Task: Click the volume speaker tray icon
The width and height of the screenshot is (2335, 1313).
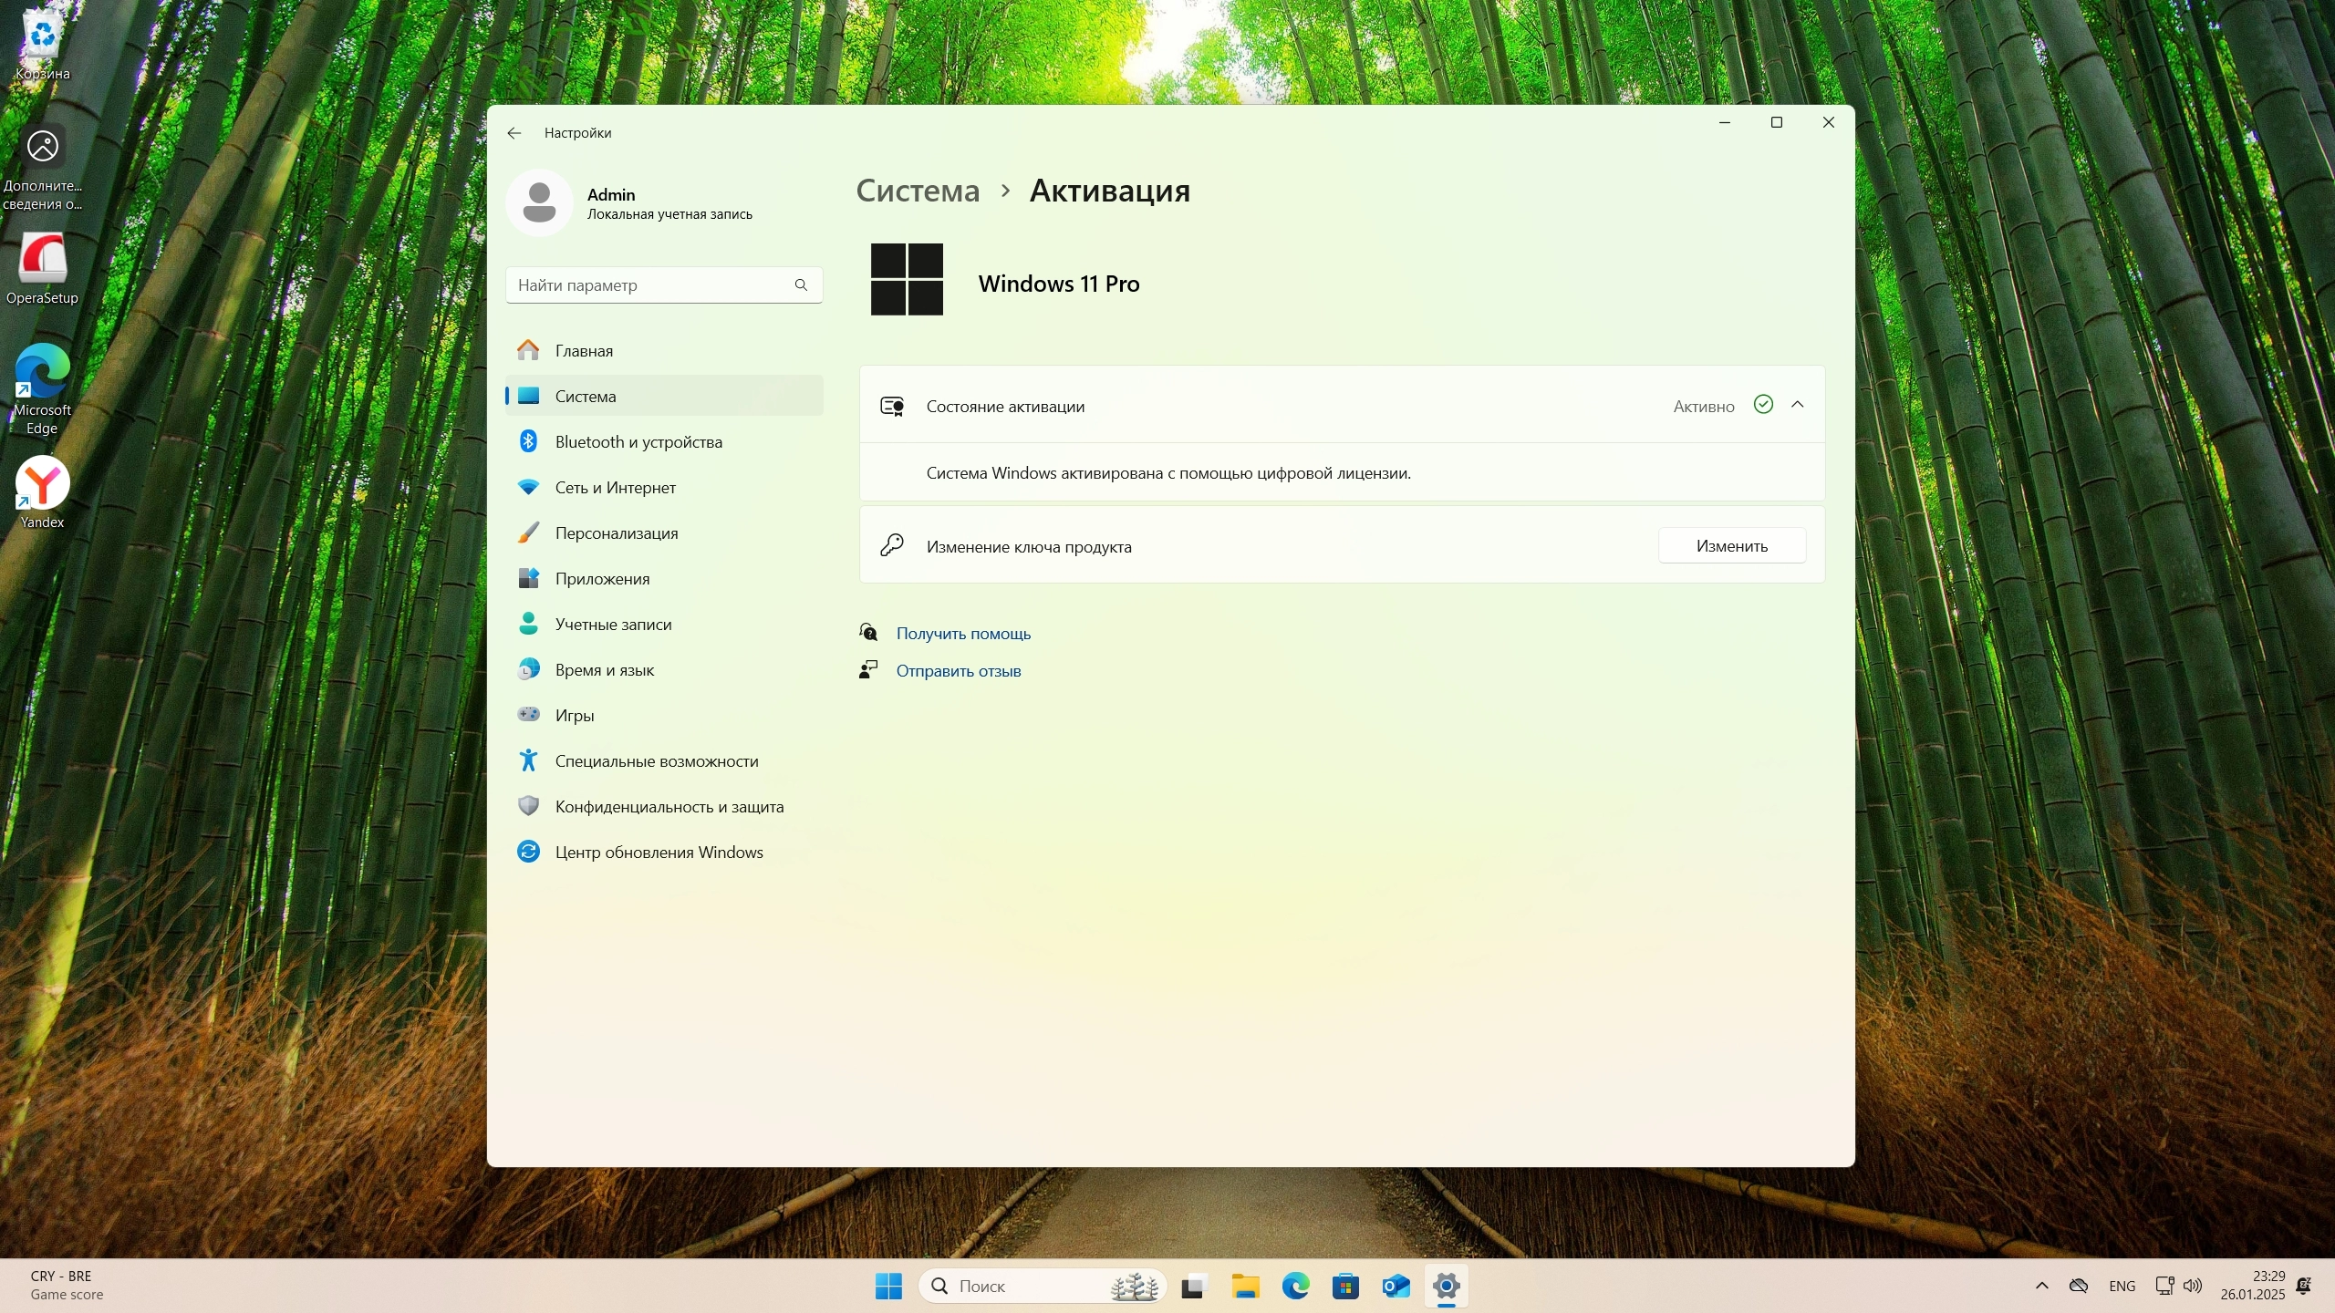Action: pyautogui.click(x=2194, y=1286)
